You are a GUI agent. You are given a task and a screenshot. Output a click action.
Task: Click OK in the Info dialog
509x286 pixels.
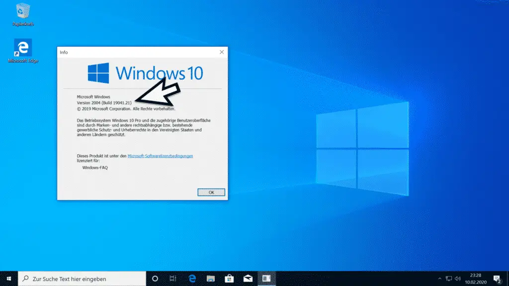point(211,192)
